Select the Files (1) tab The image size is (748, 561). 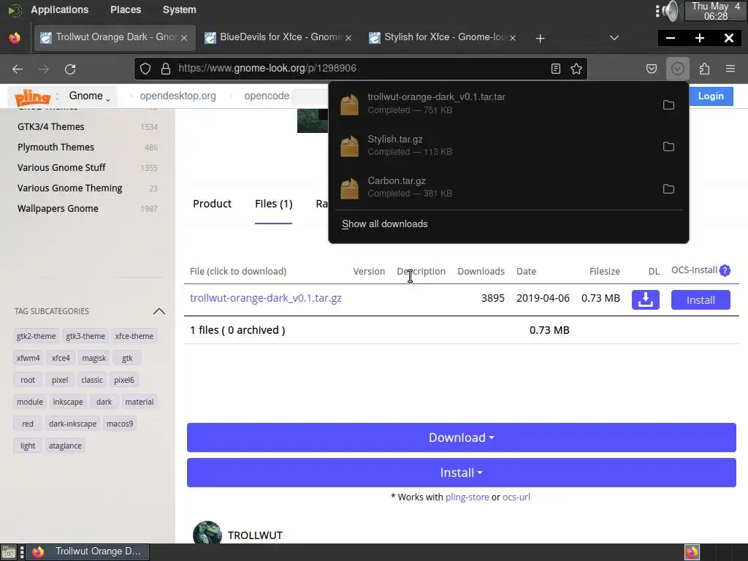273,204
